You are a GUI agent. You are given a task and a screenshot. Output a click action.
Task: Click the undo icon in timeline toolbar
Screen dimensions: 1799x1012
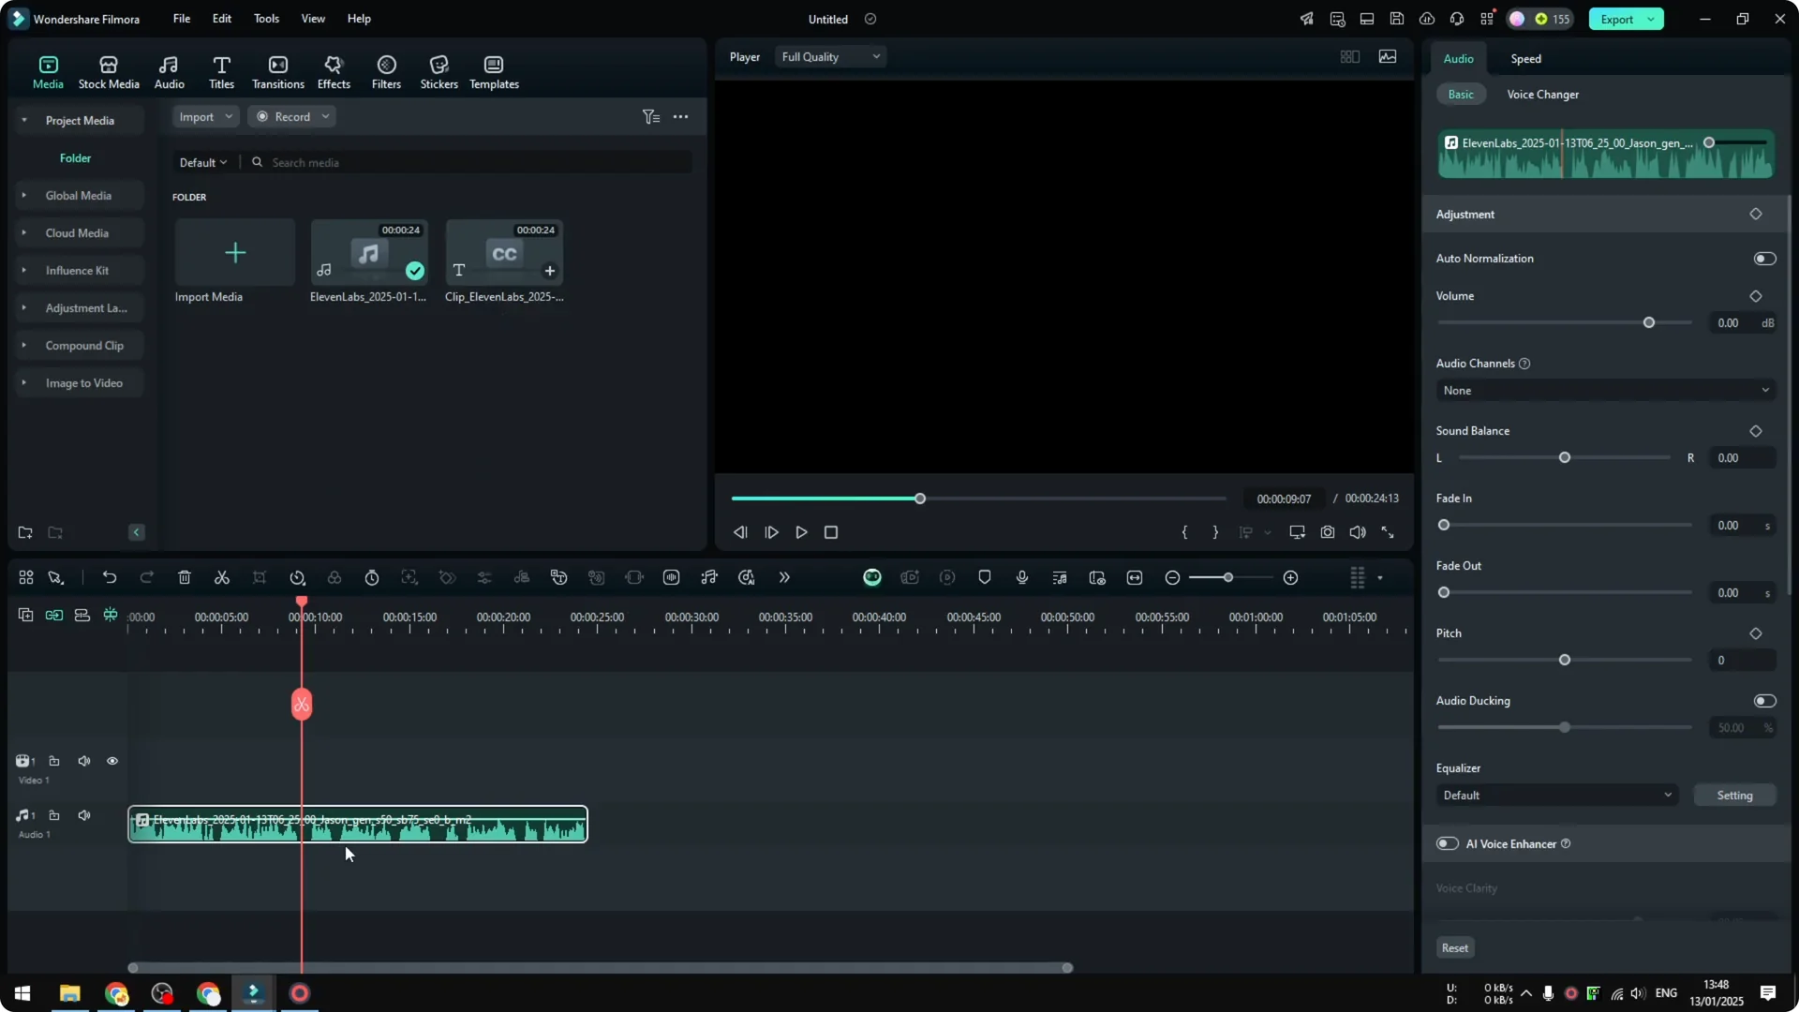pos(110,578)
